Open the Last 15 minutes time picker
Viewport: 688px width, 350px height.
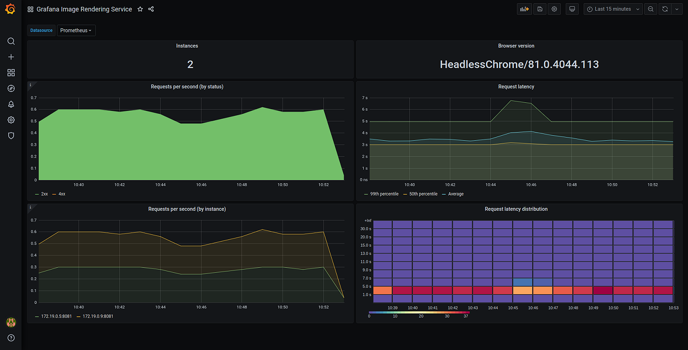point(613,9)
